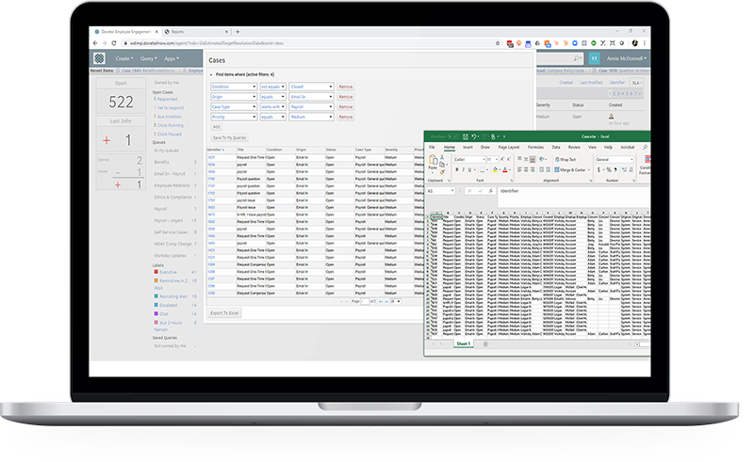Switch to the Reports browser tab

(196, 32)
